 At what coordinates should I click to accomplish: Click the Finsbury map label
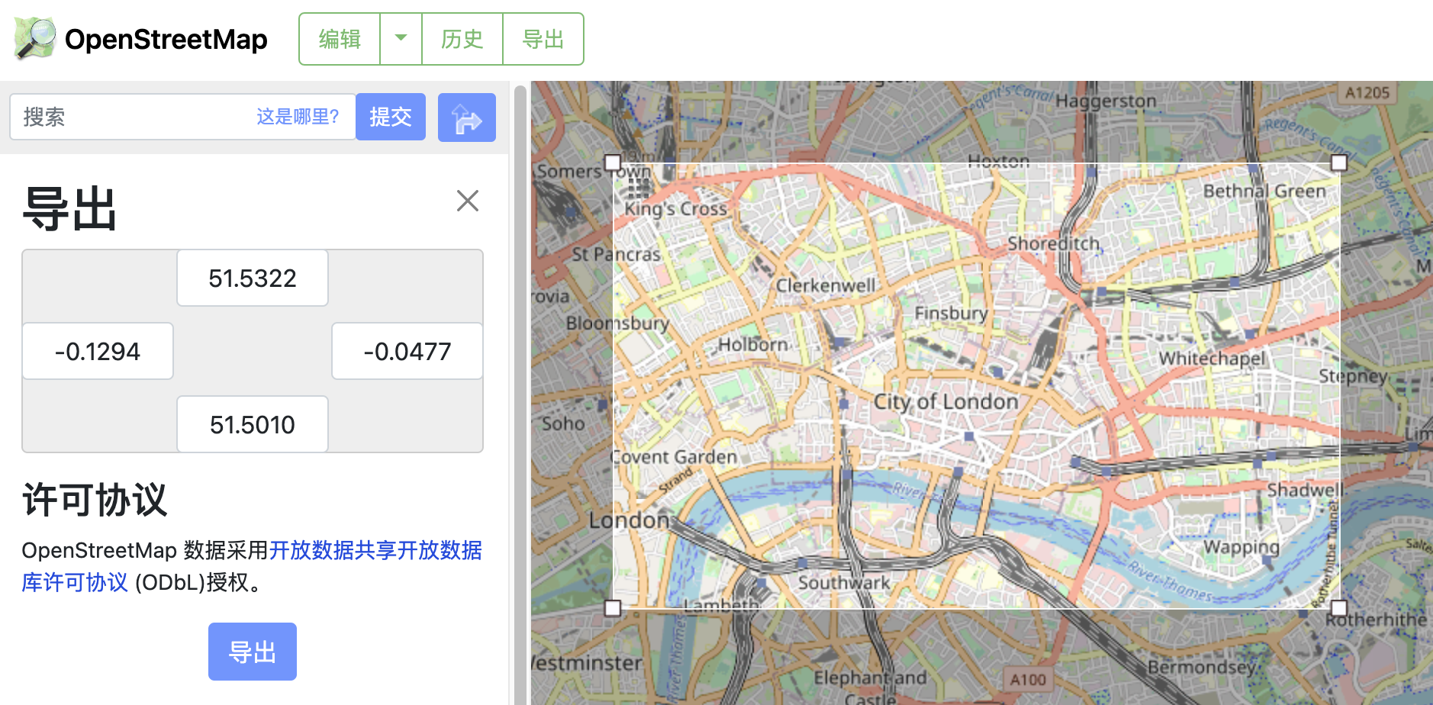click(951, 313)
